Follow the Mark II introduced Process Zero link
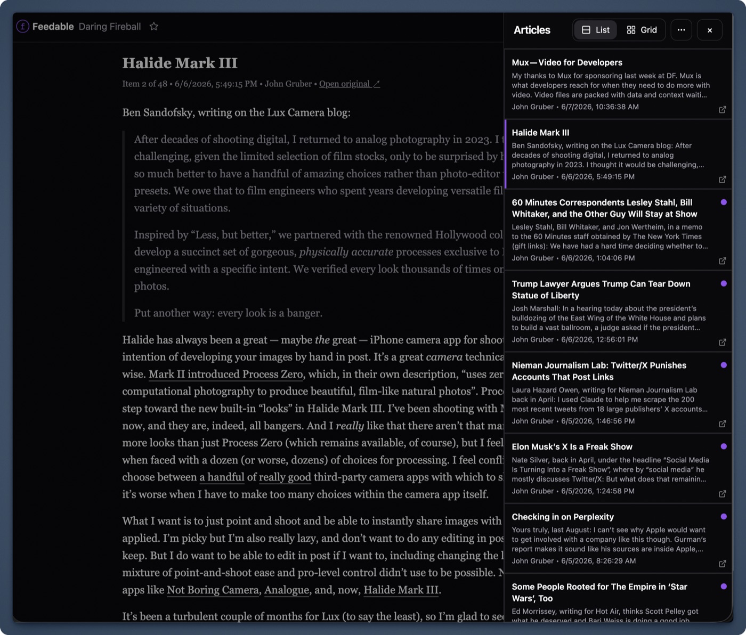 [225, 375]
